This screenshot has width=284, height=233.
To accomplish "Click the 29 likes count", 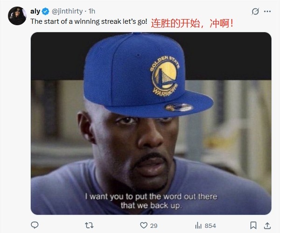I will click(153, 226).
